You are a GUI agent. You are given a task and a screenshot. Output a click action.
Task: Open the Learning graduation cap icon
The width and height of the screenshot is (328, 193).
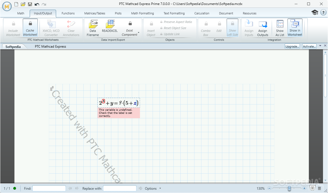[x=315, y=12]
